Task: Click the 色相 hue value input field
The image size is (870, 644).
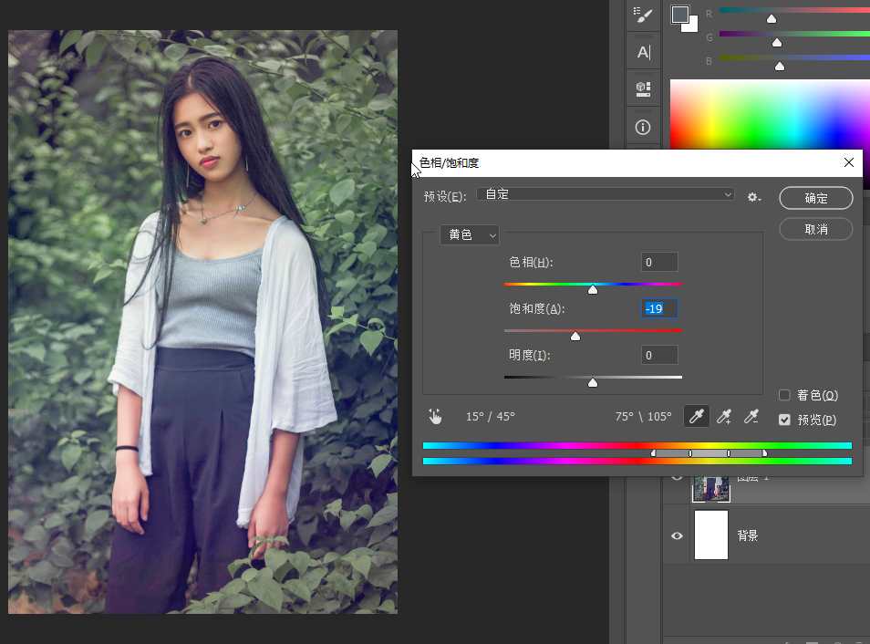Action: coord(659,263)
